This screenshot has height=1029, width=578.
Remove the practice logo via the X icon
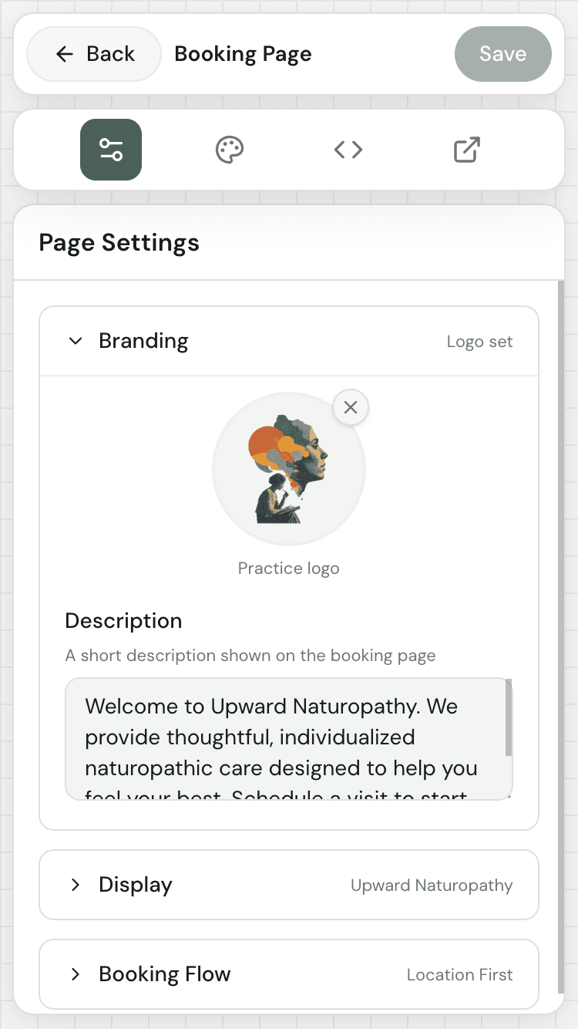coord(351,407)
